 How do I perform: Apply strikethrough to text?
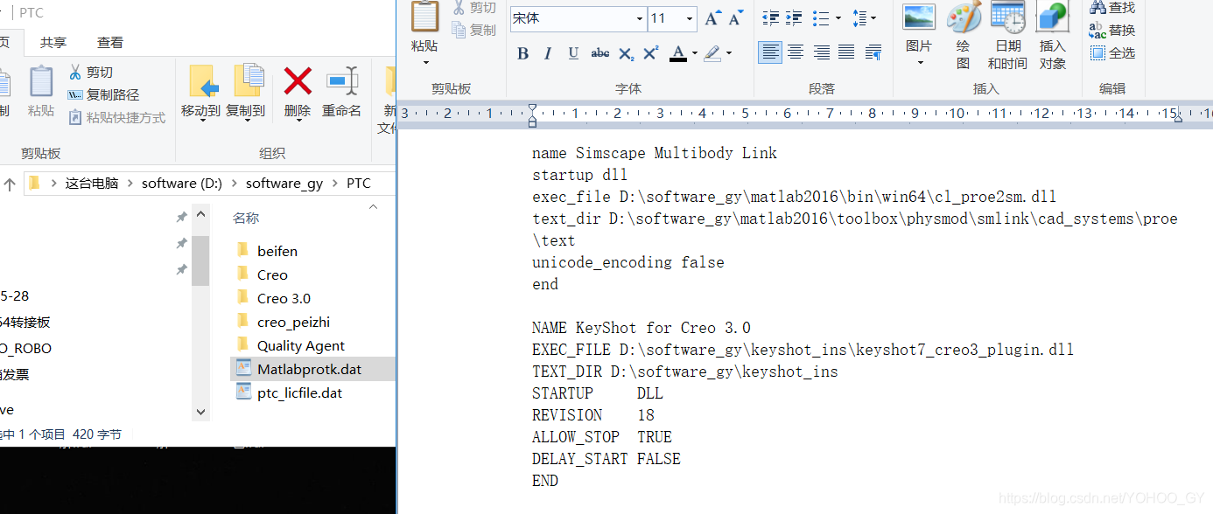pyautogui.click(x=599, y=53)
